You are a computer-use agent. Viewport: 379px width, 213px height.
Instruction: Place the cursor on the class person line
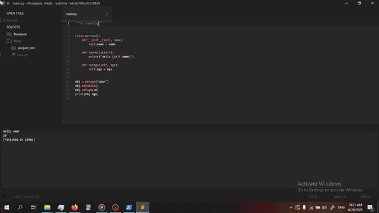(88, 35)
